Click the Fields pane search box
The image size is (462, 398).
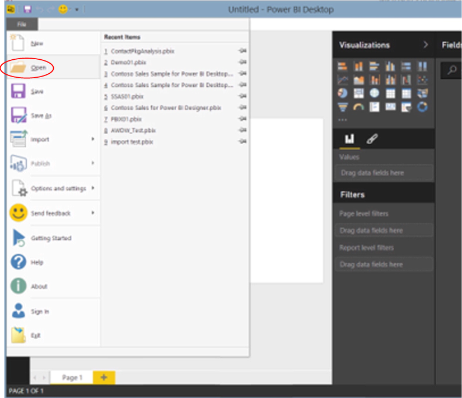[451, 70]
